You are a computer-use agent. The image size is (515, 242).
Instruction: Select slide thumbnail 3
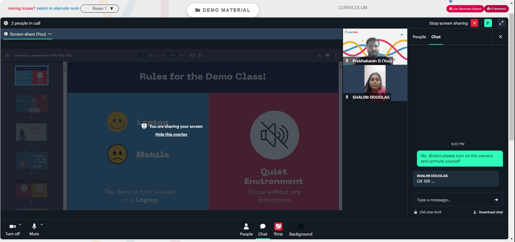31,132
